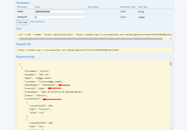Click the "status": "Passive" line in JSON
187x130 pixels.
pos(36,95)
